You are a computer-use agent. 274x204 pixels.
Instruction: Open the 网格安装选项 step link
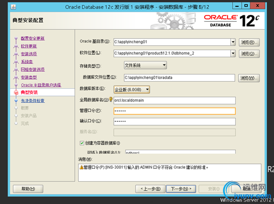(x=33, y=69)
